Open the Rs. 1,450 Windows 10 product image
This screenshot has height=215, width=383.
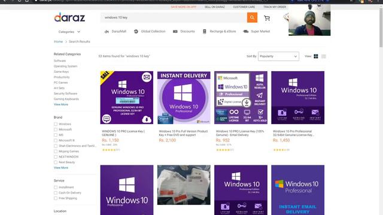298,97
